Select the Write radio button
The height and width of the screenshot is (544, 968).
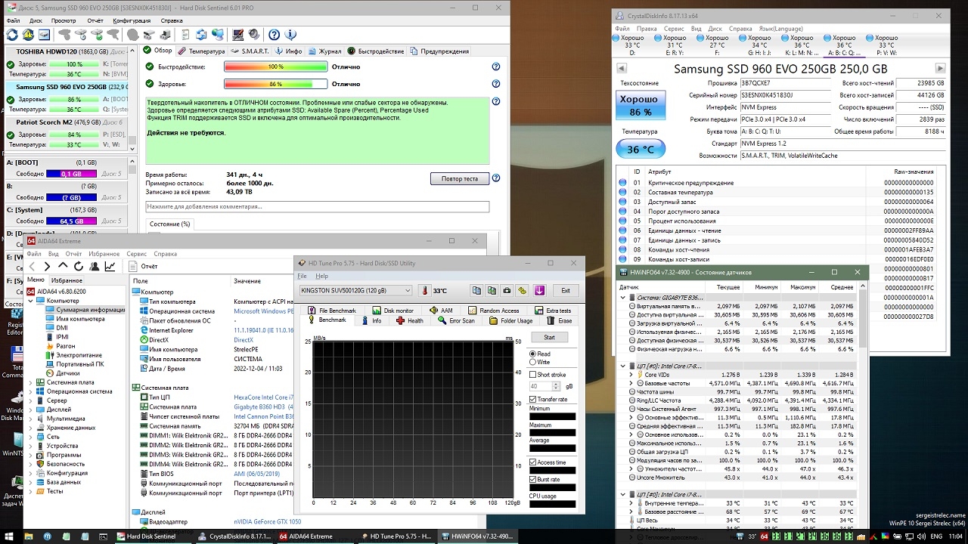point(533,363)
